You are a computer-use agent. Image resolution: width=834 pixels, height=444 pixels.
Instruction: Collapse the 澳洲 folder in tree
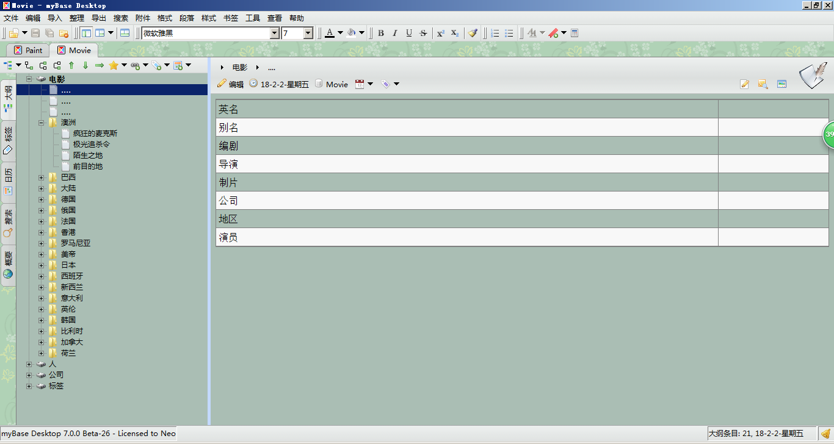[x=42, y=123]
